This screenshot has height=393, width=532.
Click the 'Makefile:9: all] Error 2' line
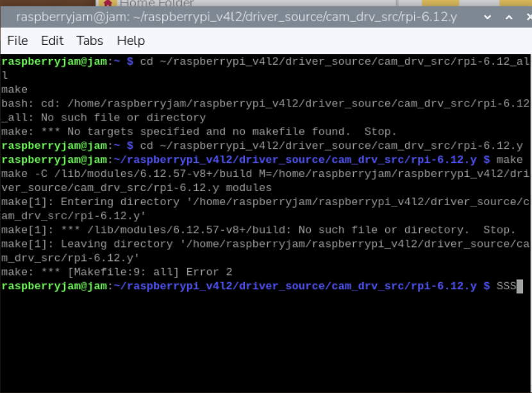(x=117, y=272)
